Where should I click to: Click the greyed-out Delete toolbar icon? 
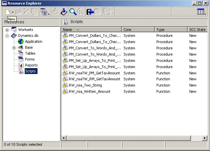tap(27, 12)
